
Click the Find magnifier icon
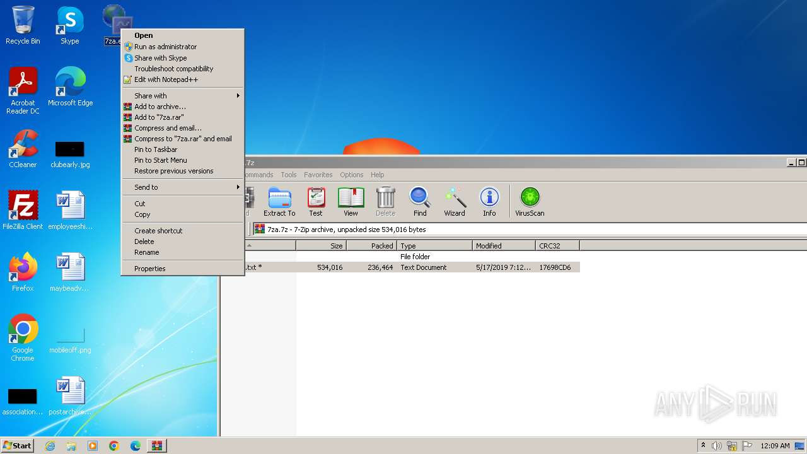(x=420, y=202)
